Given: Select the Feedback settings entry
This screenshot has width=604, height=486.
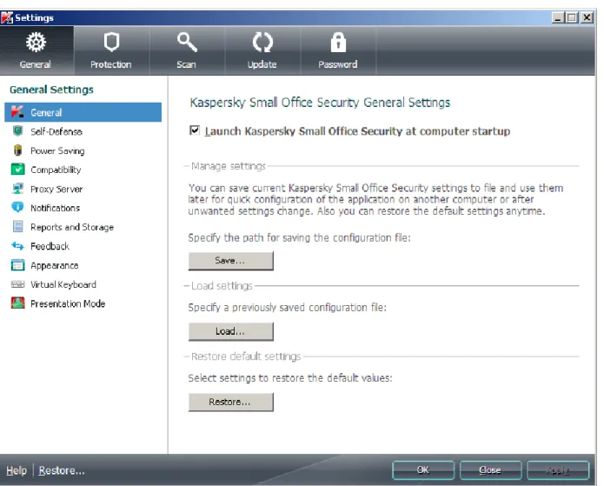Looking at the screenshot, I should pos(83,246).
